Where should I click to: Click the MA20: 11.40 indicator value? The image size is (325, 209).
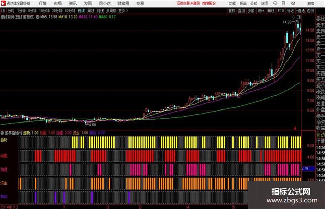88,17
